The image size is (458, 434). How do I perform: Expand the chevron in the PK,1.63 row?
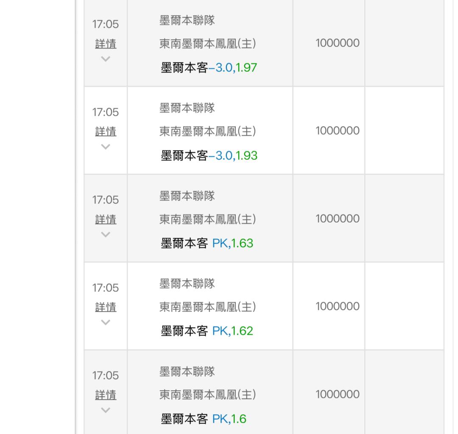pyautogui.click(x=106, y=234)
